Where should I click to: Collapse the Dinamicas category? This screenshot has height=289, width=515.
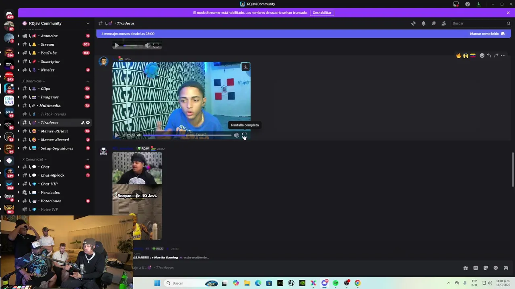point(33,81)
